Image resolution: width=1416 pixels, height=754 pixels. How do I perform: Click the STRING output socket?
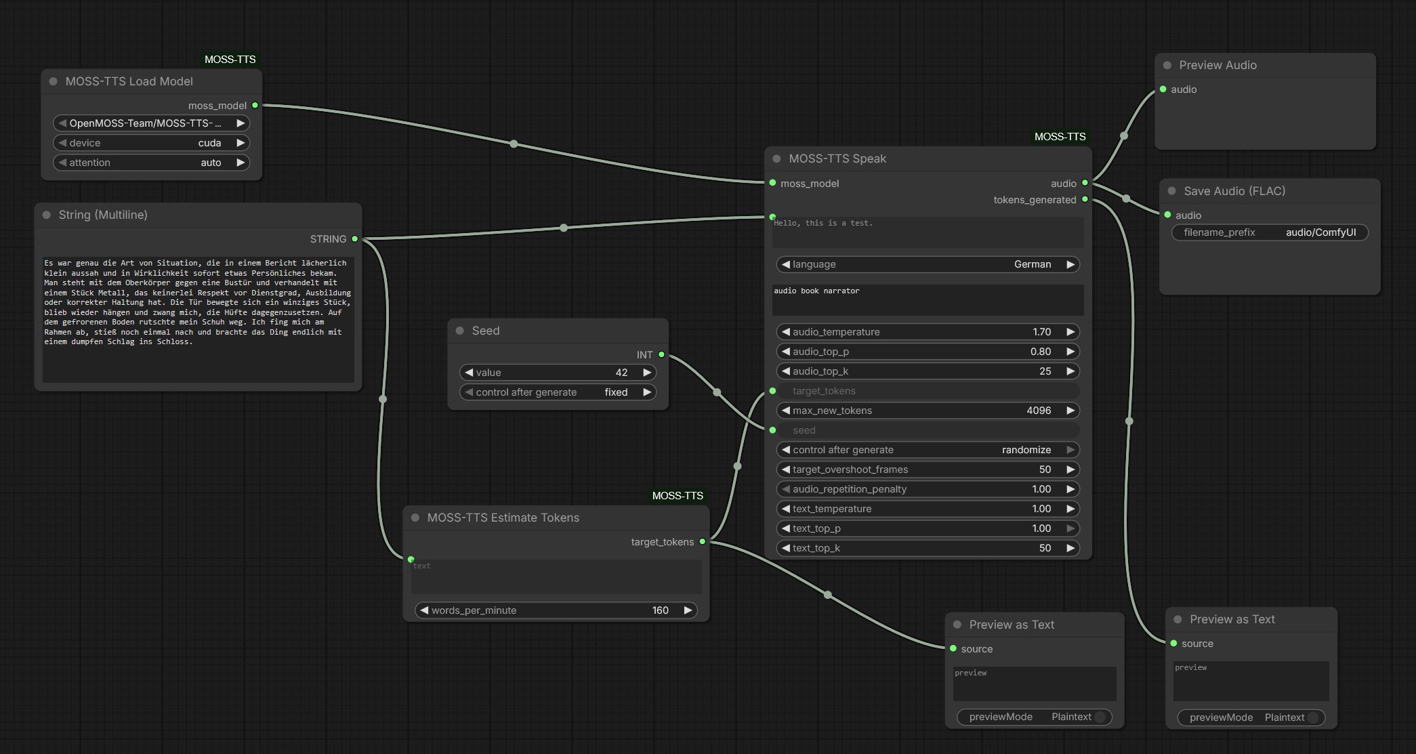point(354,238)
